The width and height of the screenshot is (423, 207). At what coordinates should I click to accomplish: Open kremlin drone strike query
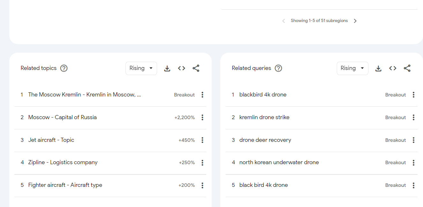coord(264,117)
